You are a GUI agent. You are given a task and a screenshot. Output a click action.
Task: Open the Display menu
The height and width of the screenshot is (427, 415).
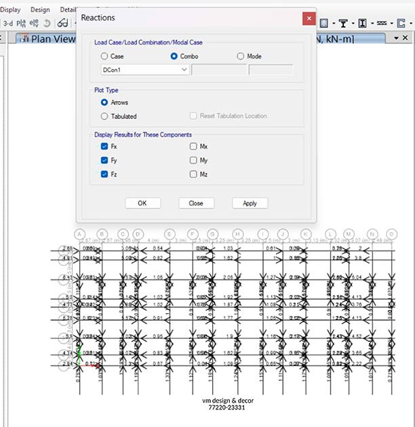pyautogui.click(x=10, y=9)
